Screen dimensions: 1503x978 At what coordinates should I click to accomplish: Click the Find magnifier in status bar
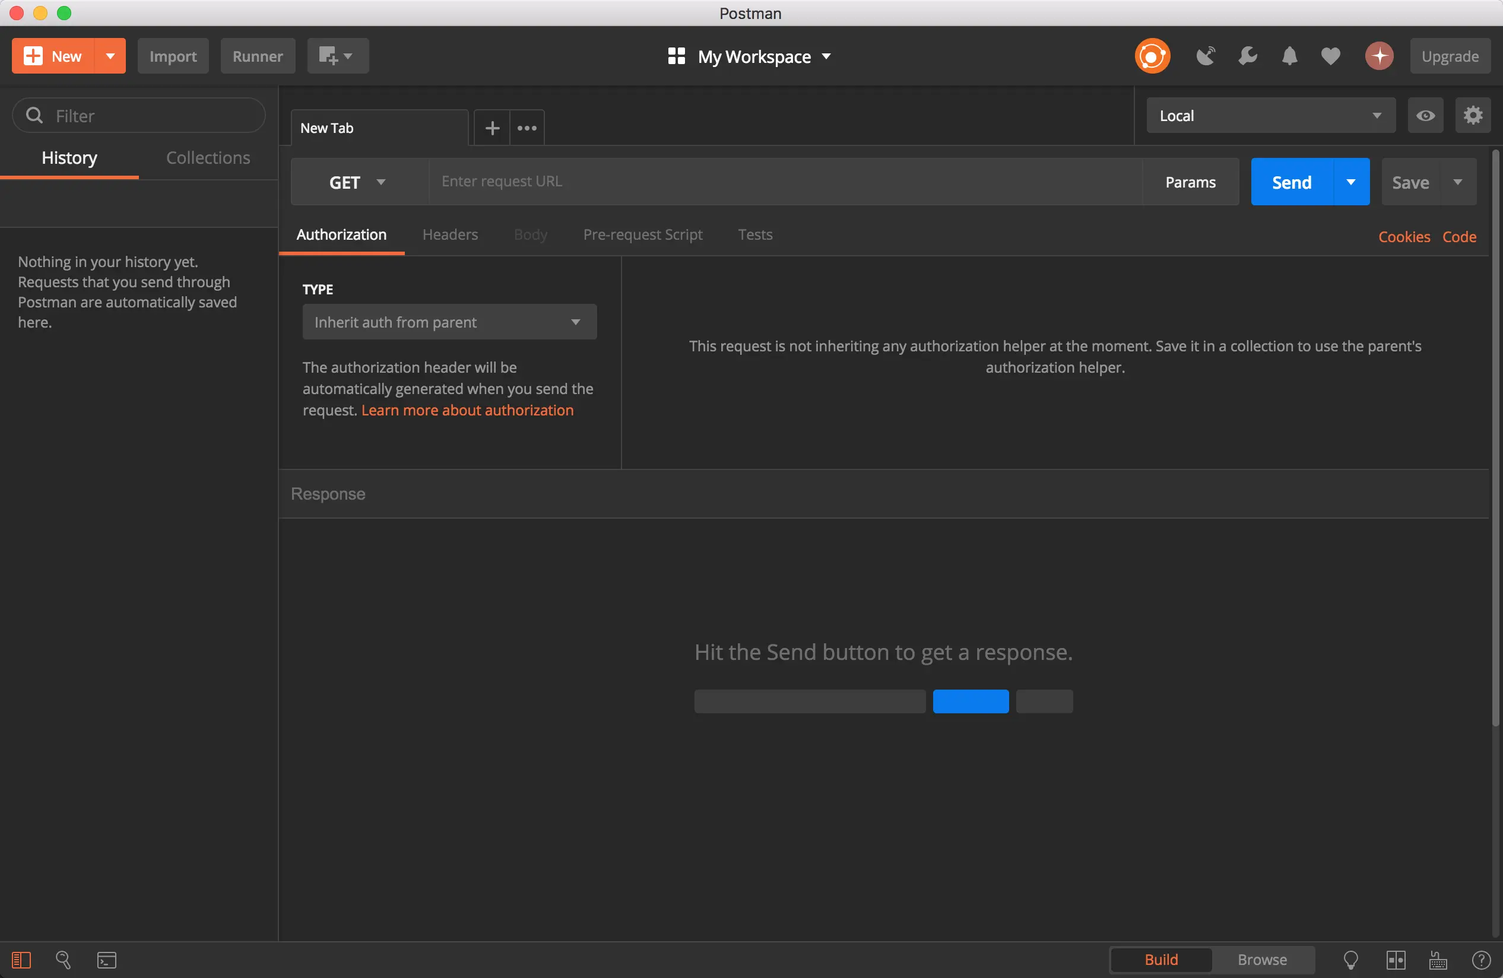pos(63,960)
